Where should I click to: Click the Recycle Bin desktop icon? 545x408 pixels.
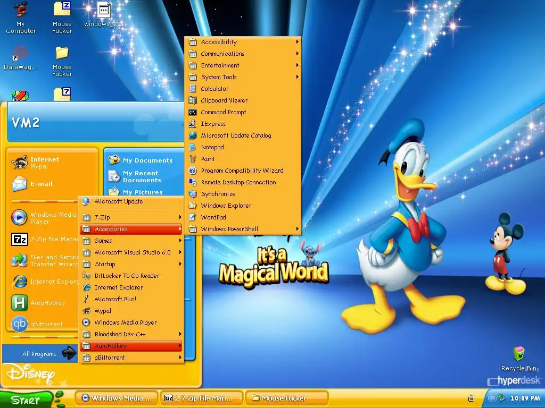point(519,354)
